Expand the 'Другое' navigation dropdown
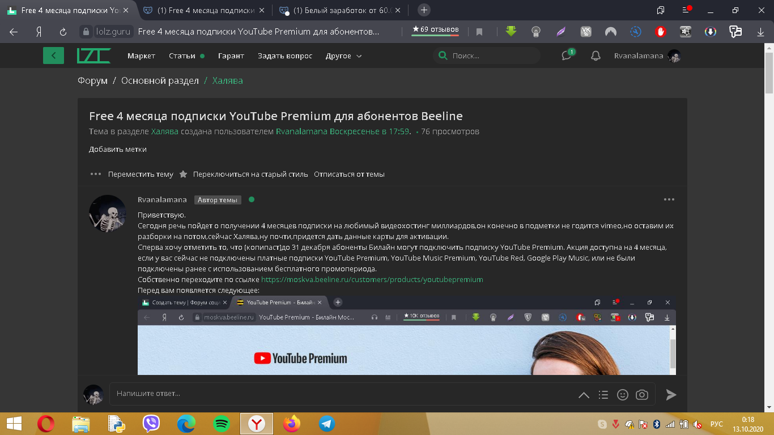The width and height of the screenshot is (774, 435). pyautogui.click(x=343, y=56)
